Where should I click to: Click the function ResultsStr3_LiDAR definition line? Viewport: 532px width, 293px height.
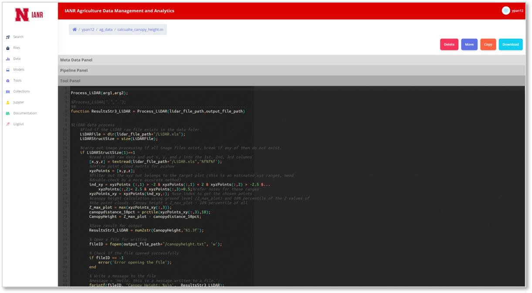tap(158, 111)
